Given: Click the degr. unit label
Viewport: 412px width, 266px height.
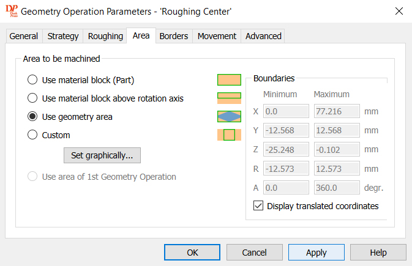Looking at the screenshot, I should (x=373, y=188).
